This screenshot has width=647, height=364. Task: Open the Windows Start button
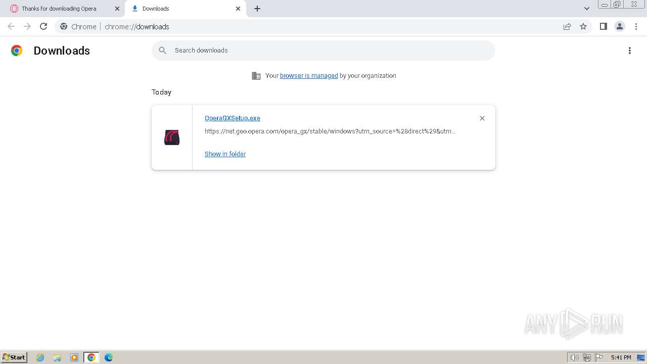[x=14, y=357]
